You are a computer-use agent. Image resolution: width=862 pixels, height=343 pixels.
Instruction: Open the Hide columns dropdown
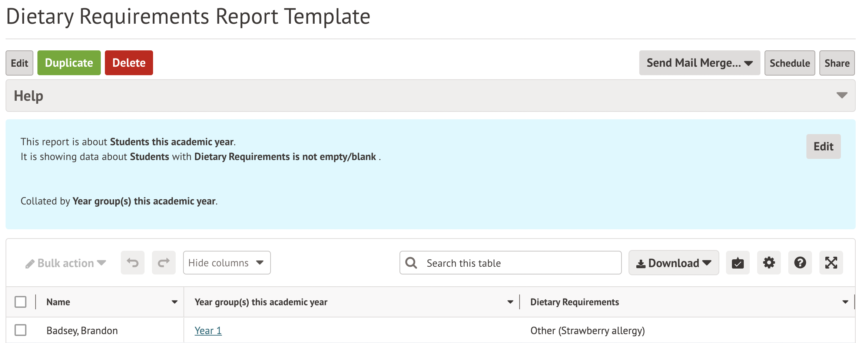[226, 263]
